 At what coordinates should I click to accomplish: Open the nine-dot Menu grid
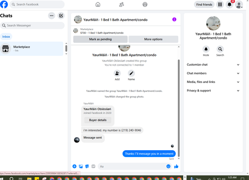coord(220,4)
